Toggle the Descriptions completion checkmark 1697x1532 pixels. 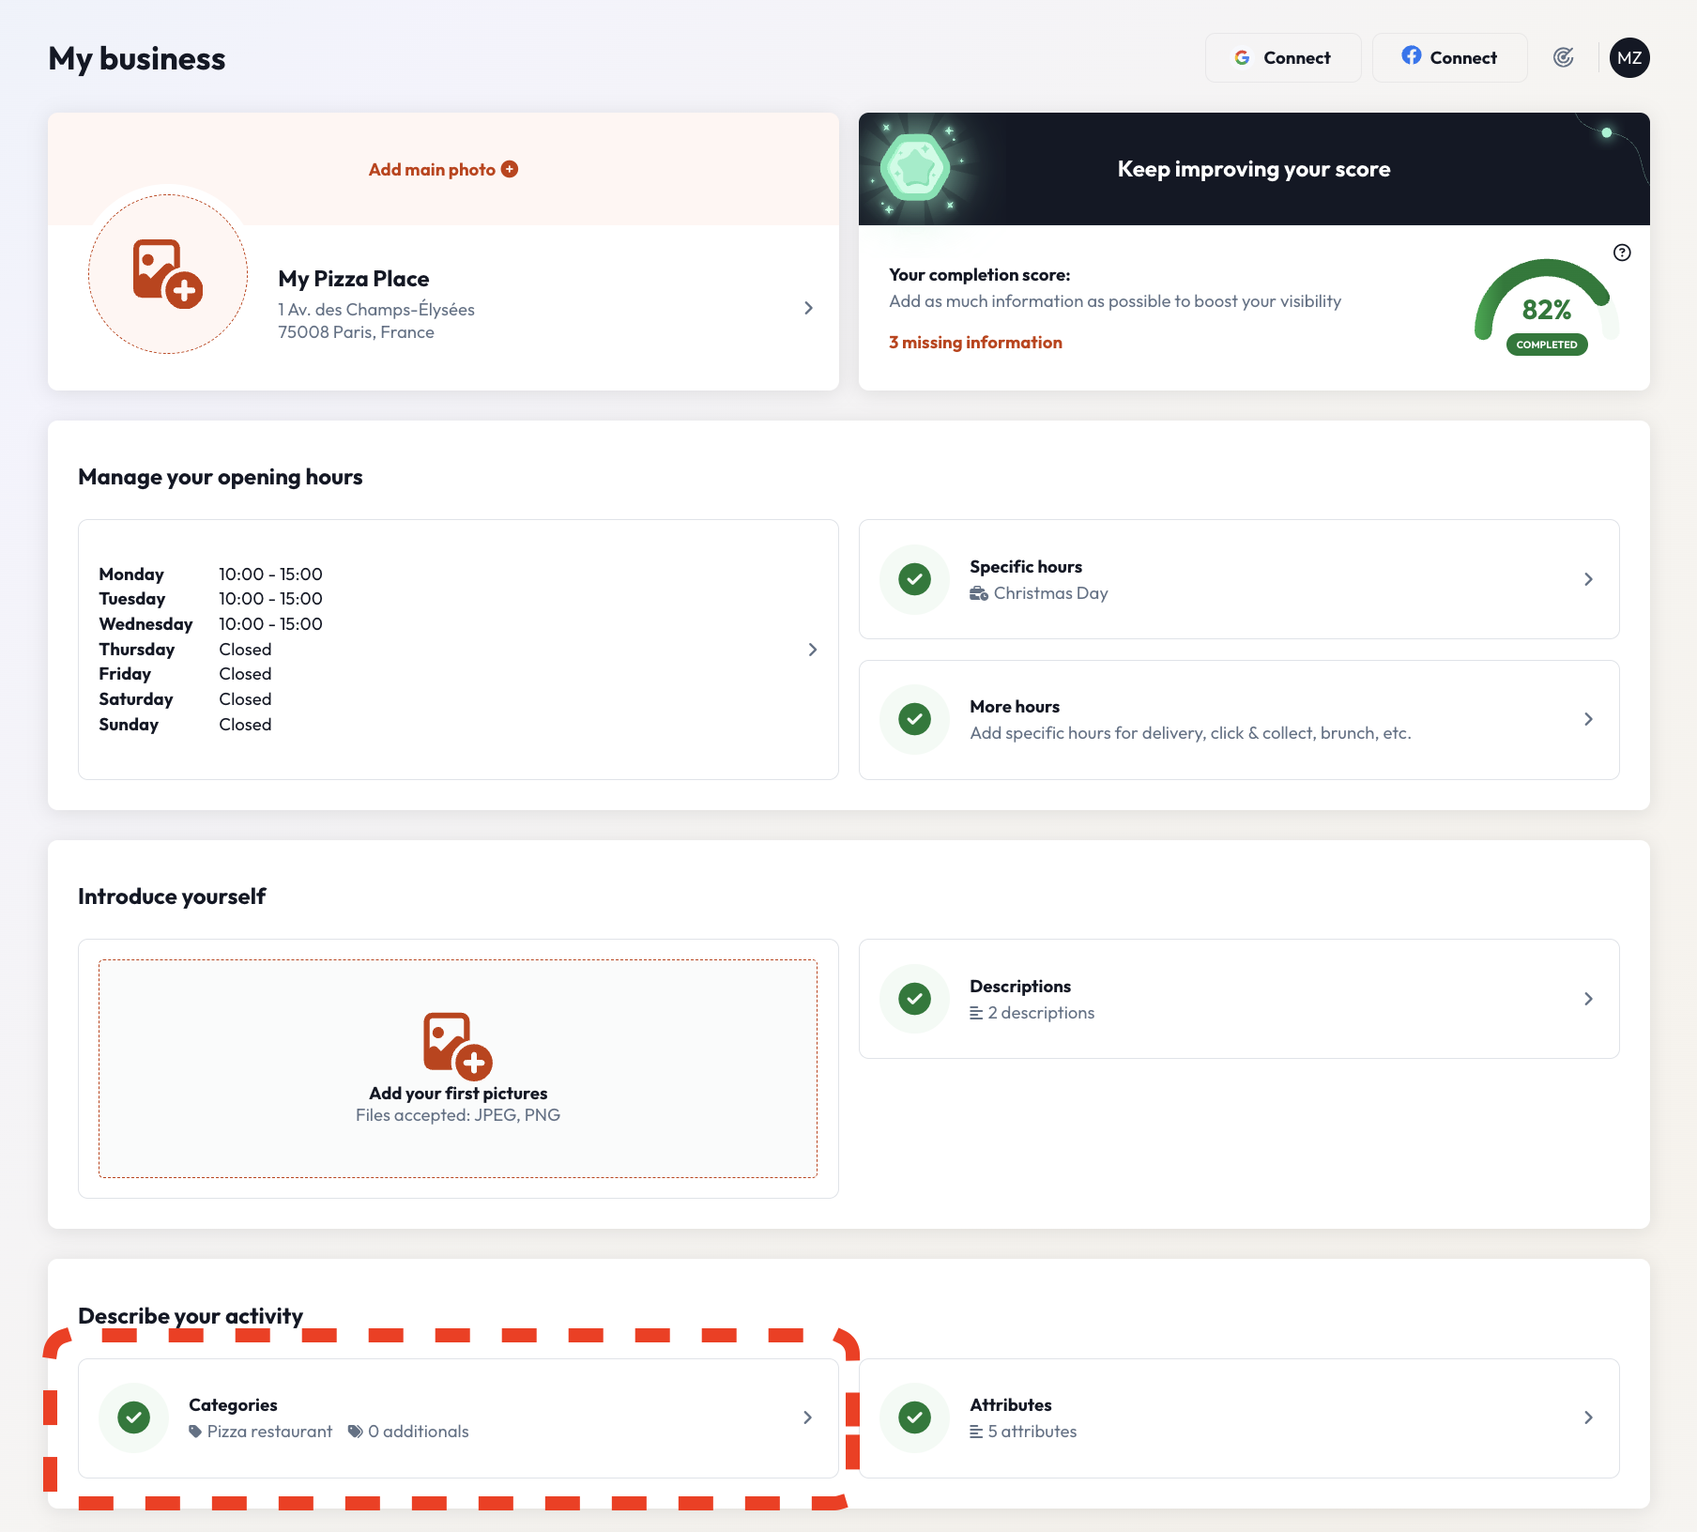point(912,999)
